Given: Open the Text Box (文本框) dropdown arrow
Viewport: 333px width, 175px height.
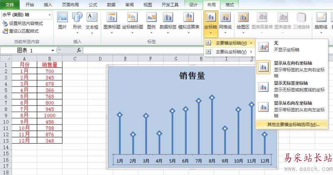Looking at the screenshot, I should [x=92, y=33].
